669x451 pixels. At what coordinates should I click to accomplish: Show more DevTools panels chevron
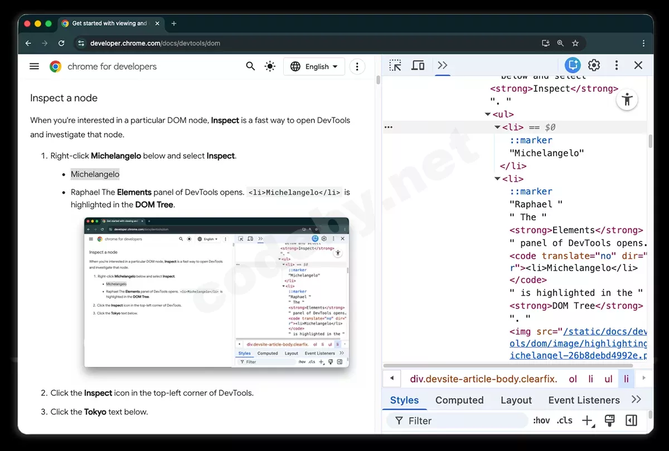point(443,65)
